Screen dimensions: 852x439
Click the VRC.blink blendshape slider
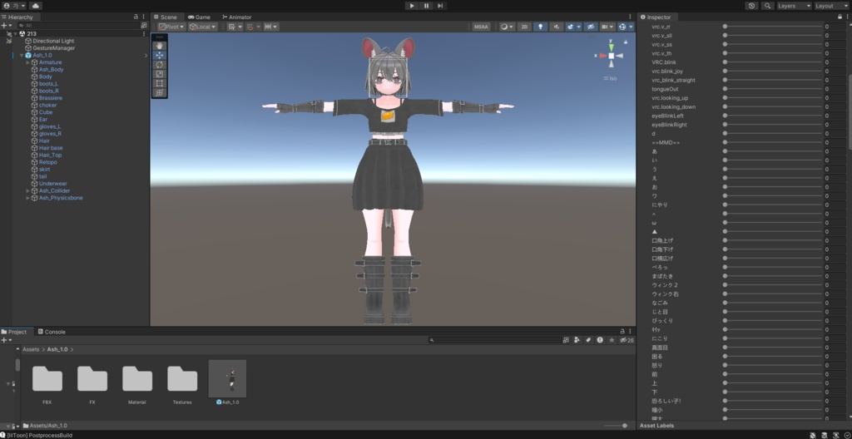[x=772, y=62]
